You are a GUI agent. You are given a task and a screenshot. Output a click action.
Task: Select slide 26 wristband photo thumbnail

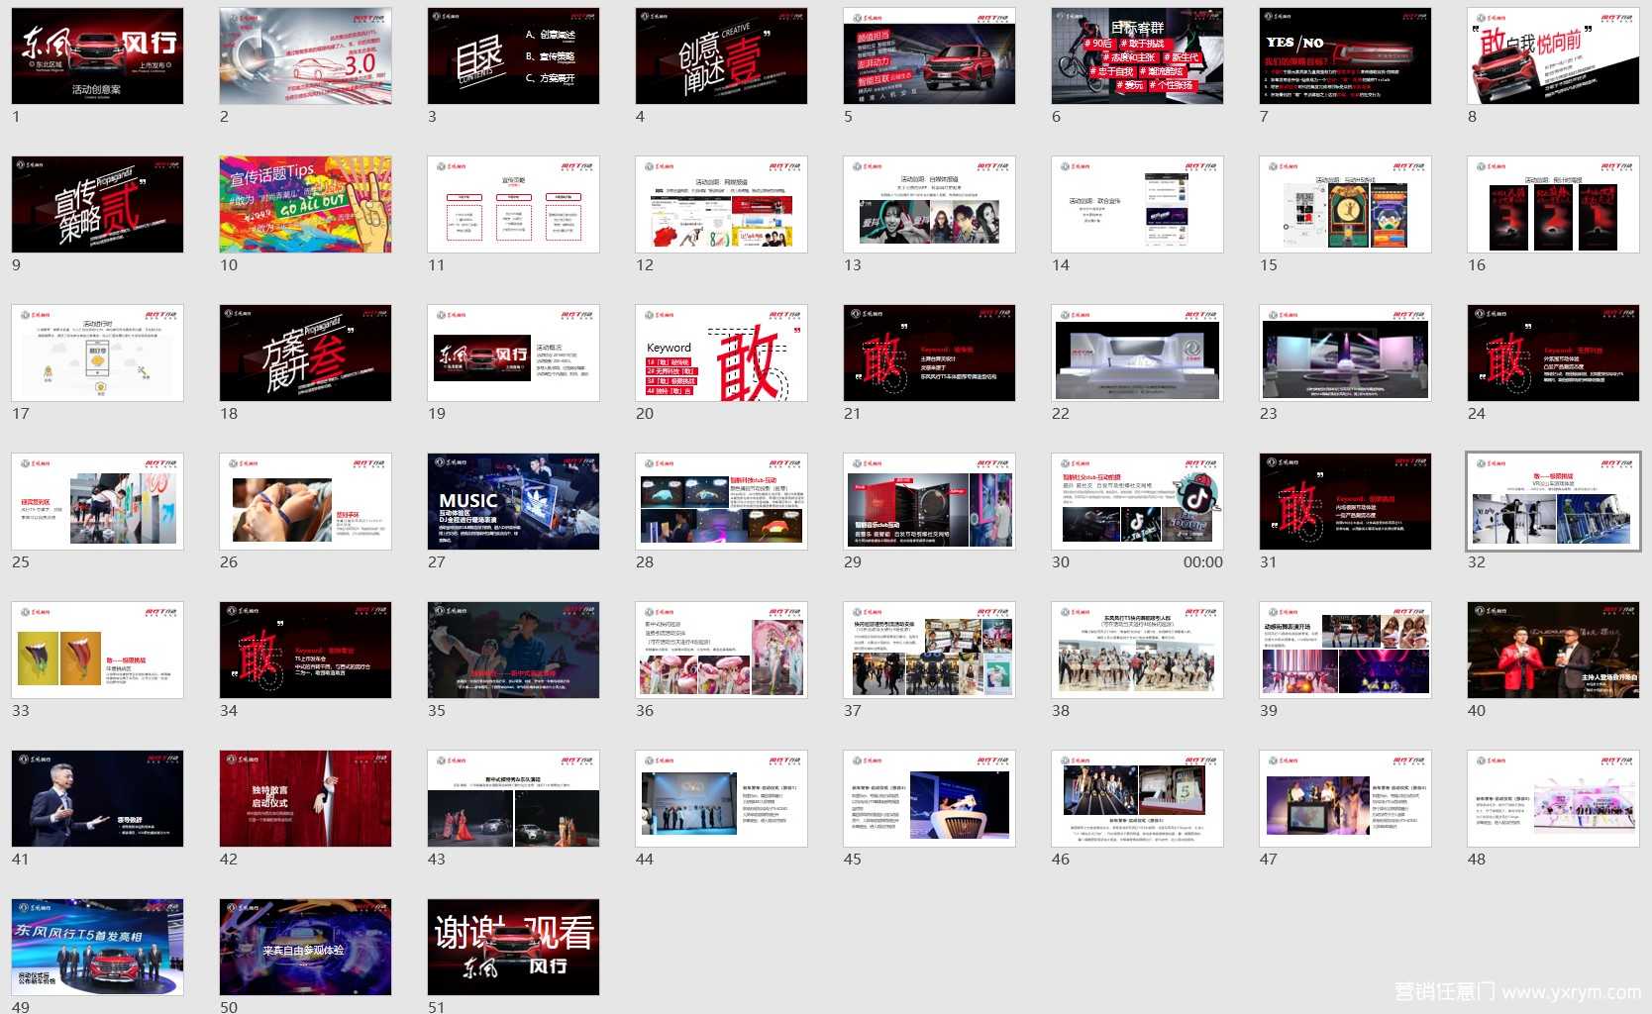[305, 501]
